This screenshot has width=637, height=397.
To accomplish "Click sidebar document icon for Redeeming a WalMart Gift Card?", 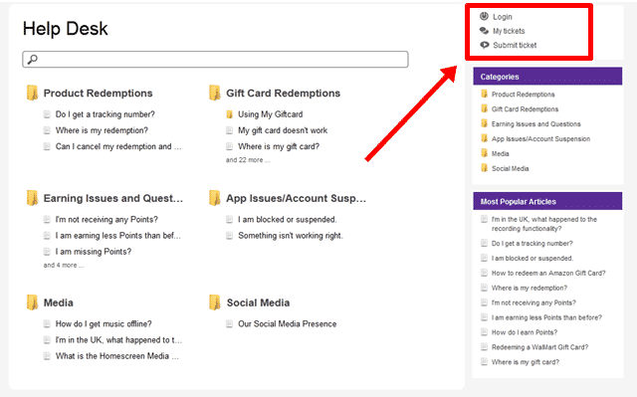I will coord(484,347).
